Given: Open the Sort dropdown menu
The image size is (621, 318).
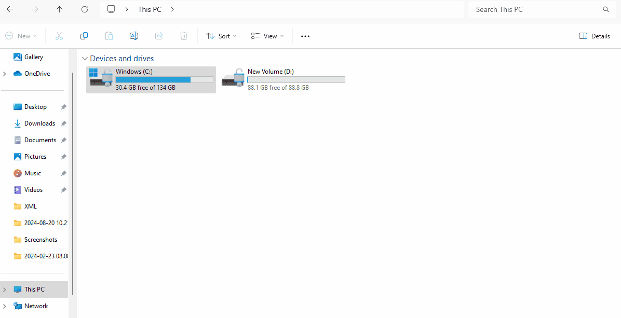Looking at the screenshot, I should tap(221, 36).
